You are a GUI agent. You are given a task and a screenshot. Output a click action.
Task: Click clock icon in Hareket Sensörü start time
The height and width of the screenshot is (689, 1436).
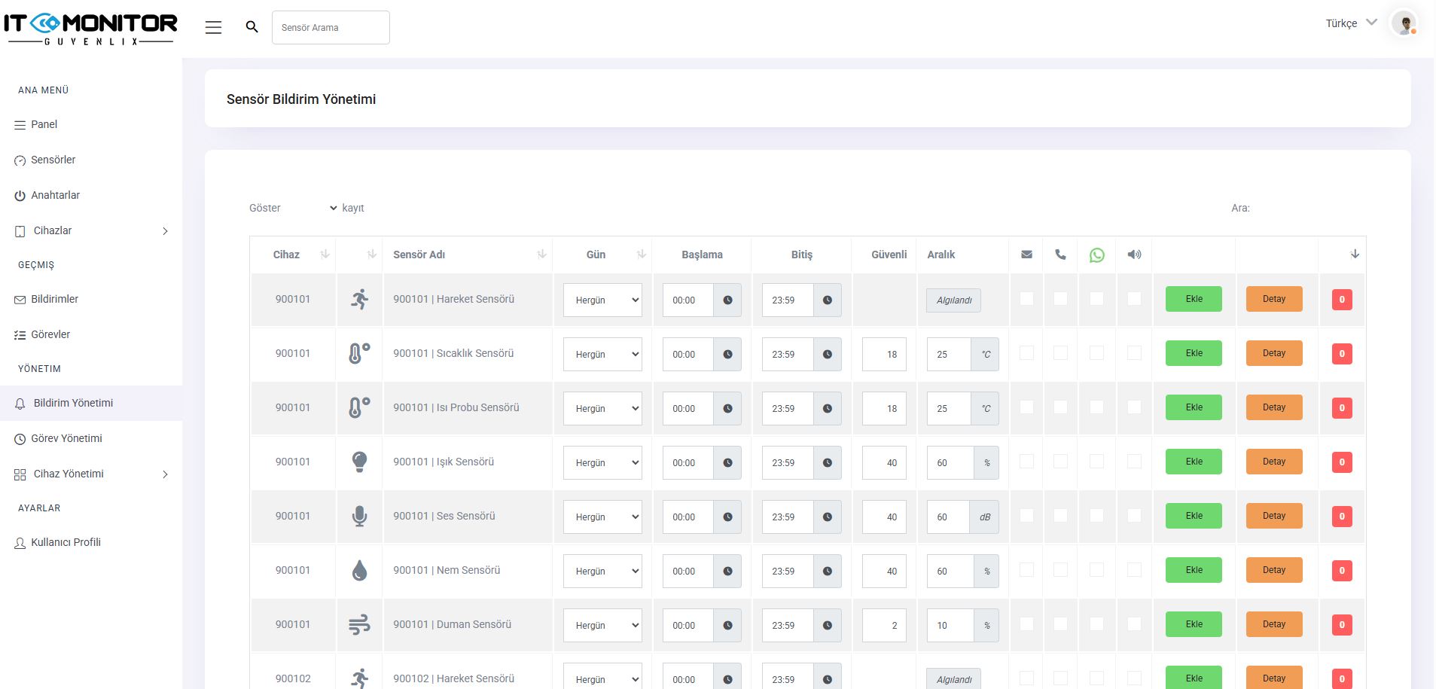pyautogui.click(x=727, y=300)
